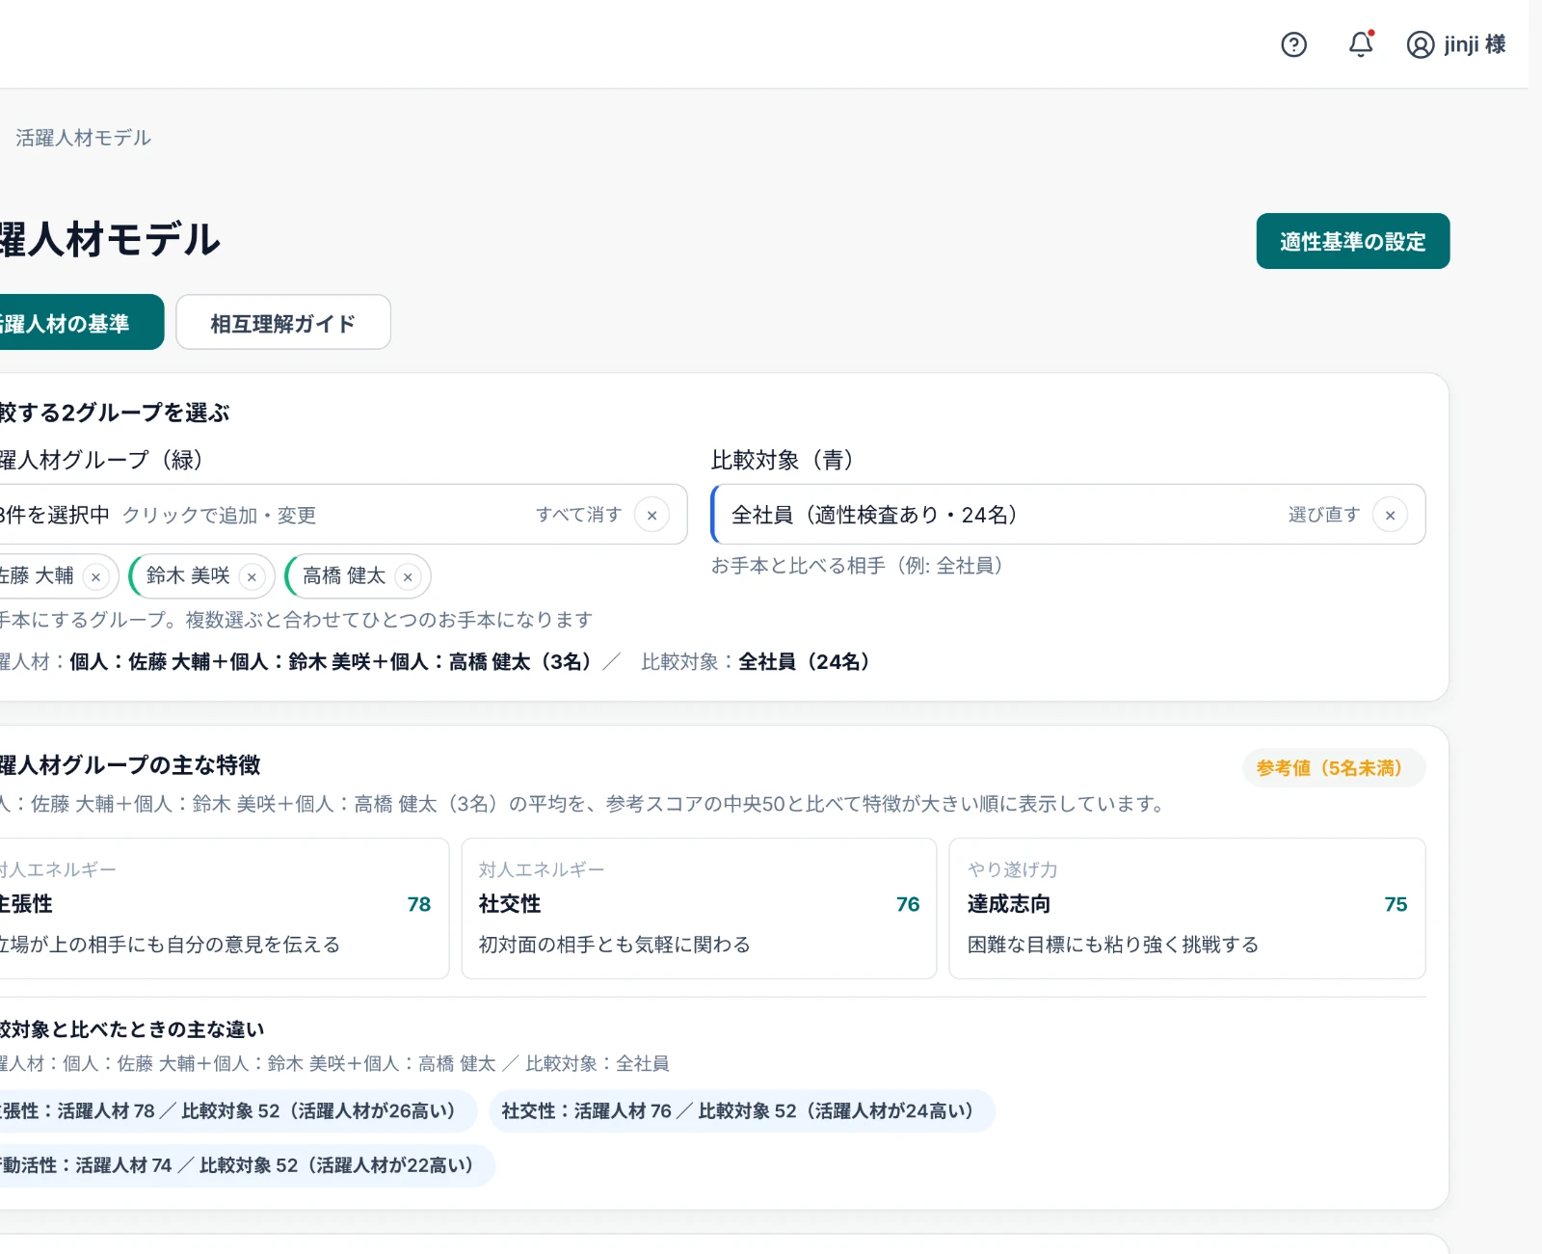Remove the 高橋 健太 chip
The image size is (1542, 1254).
(408, 577)
